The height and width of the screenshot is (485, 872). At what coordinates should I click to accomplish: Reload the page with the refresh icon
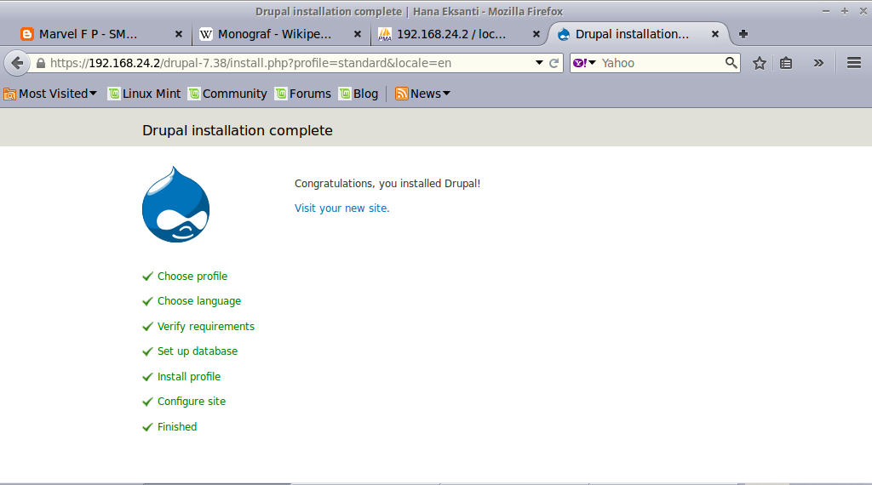click(554, 63)
